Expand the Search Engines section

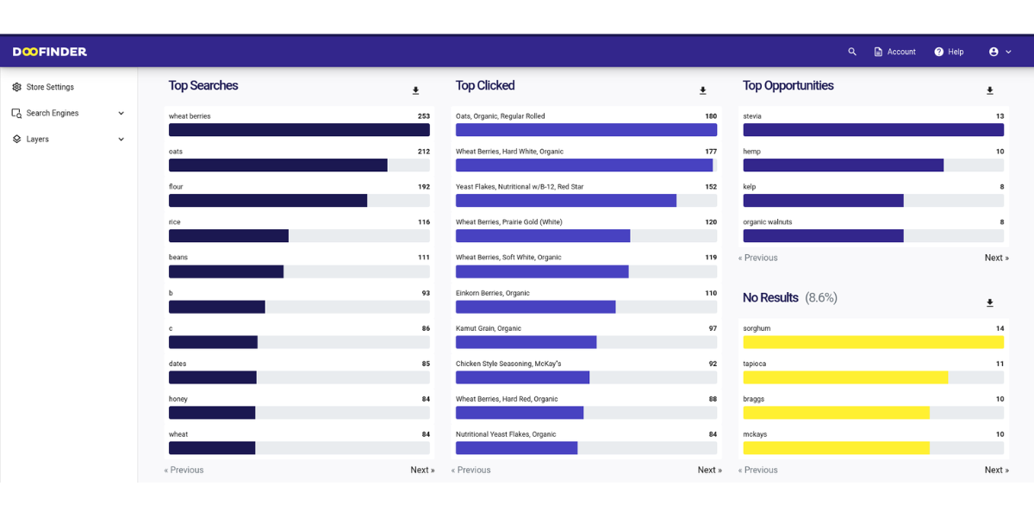click(x=121, y=113)
